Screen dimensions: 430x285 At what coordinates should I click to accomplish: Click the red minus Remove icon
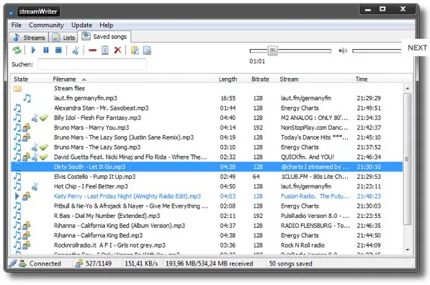tap(92, 51)
